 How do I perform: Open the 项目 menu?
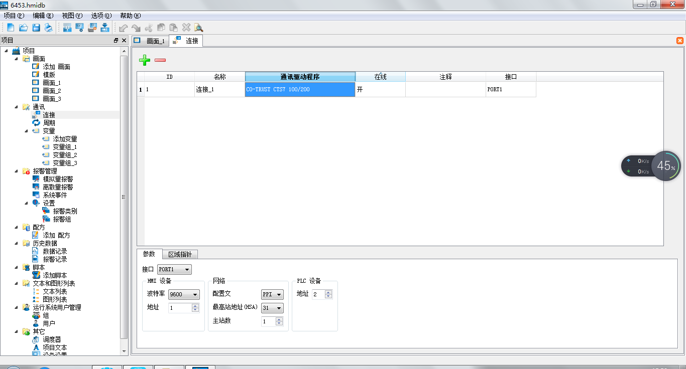pos(14,16)
